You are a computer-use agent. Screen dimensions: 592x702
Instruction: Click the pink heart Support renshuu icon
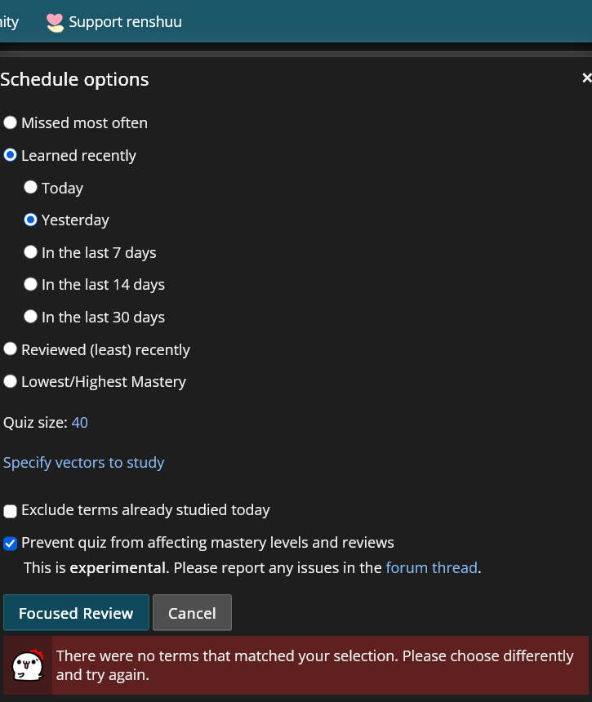55,22
